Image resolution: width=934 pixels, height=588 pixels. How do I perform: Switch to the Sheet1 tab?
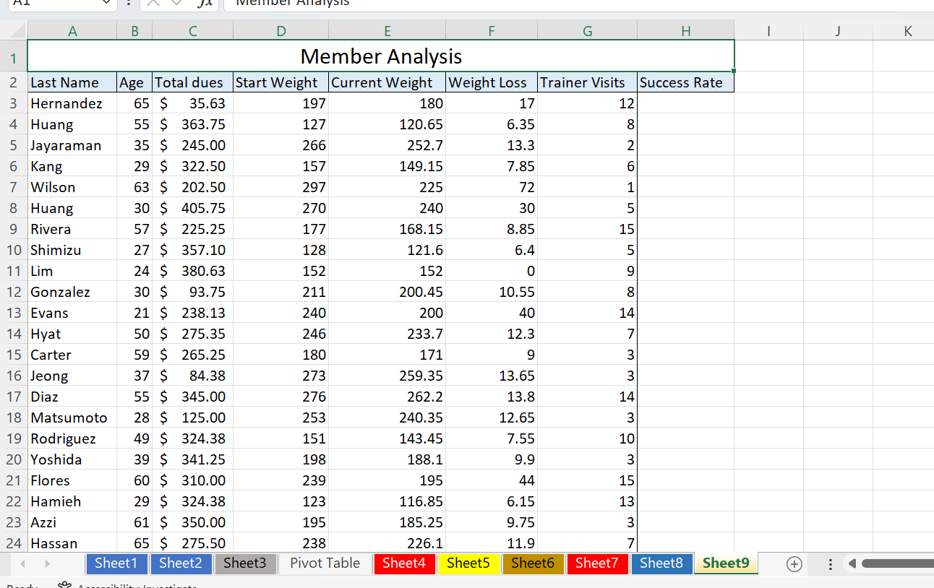point(116,563)
